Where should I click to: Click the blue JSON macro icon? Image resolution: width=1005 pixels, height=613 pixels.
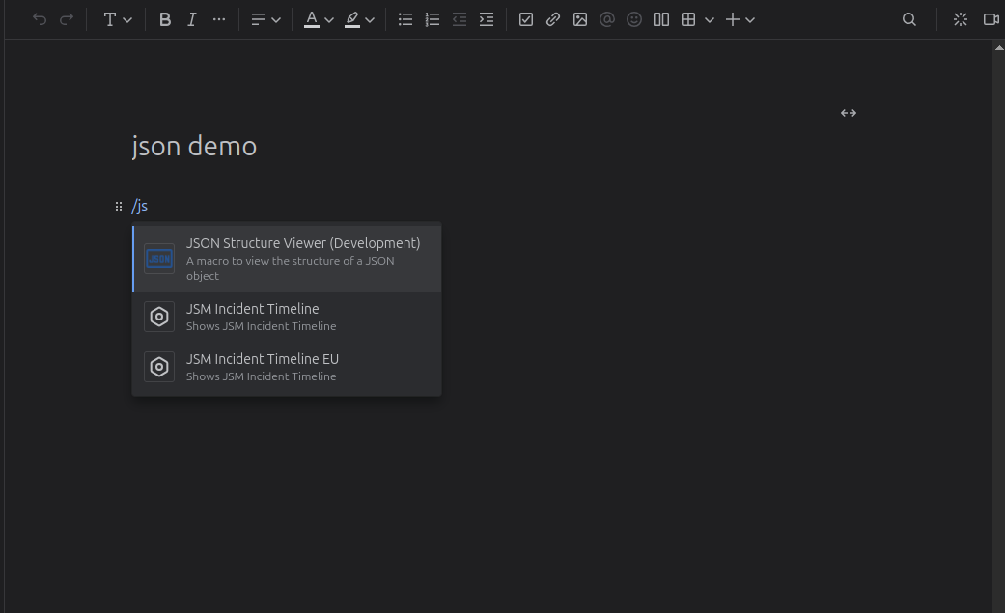[x=159, y=259]
